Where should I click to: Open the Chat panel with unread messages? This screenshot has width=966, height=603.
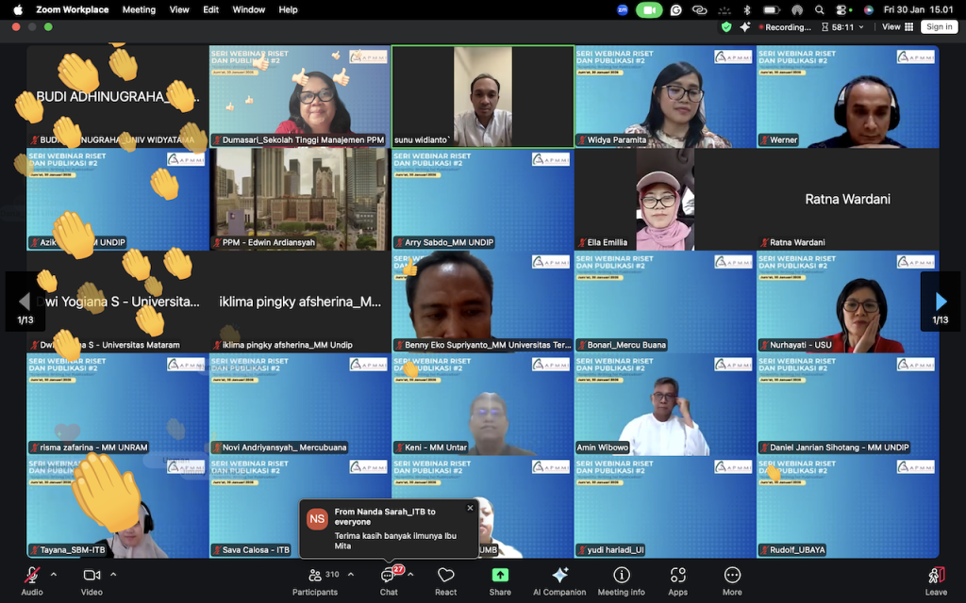(x=389, y=580)
